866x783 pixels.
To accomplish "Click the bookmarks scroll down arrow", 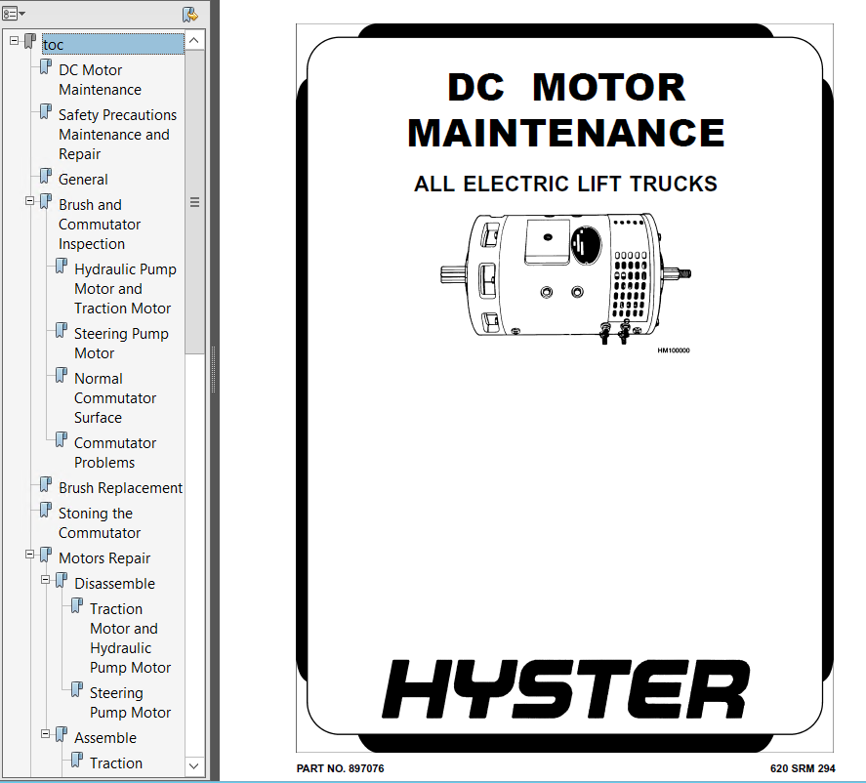I will (194, 765).
